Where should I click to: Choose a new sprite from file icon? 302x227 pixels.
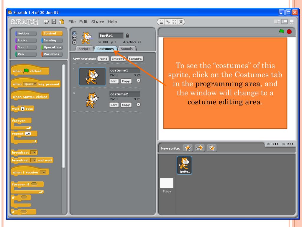pos(200,148)
